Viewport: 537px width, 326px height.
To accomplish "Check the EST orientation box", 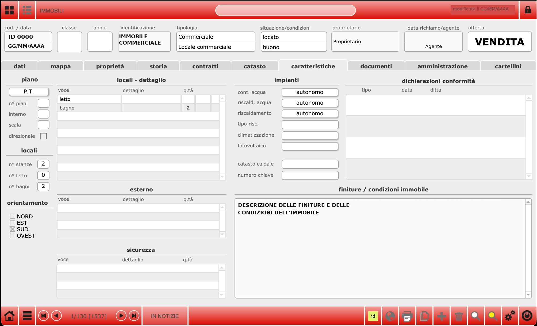I will click(13, 223).
